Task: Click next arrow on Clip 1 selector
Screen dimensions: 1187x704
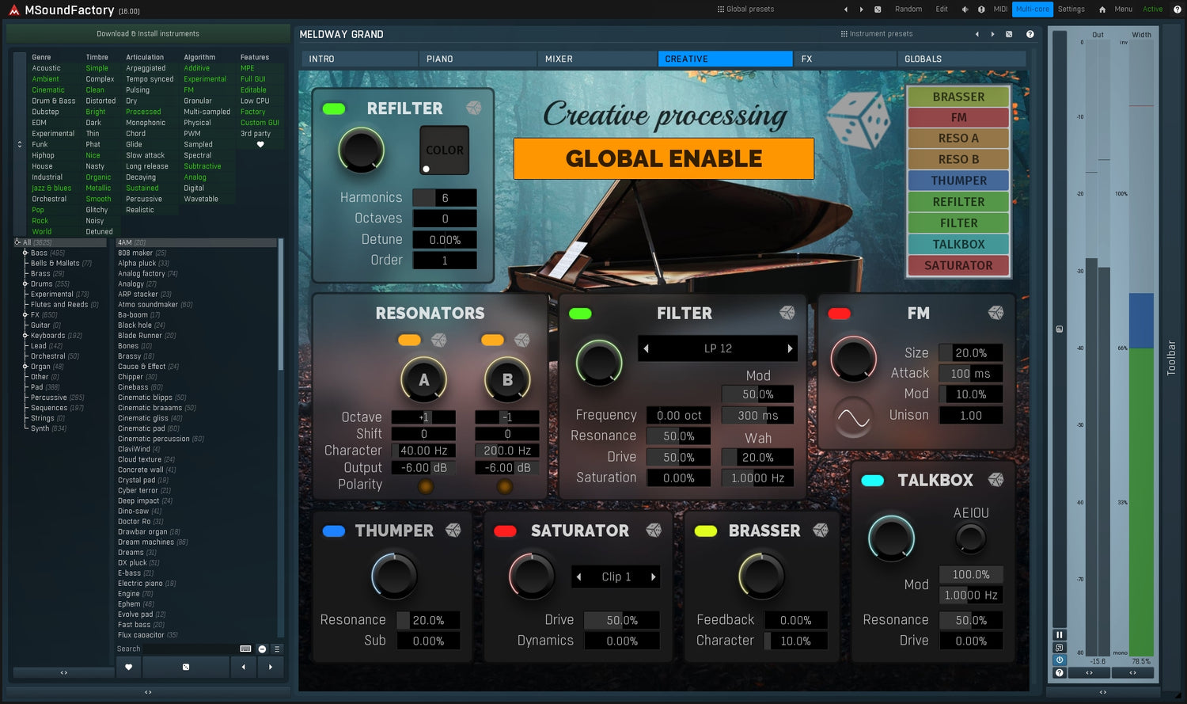Action: click(x=653, y=577)
